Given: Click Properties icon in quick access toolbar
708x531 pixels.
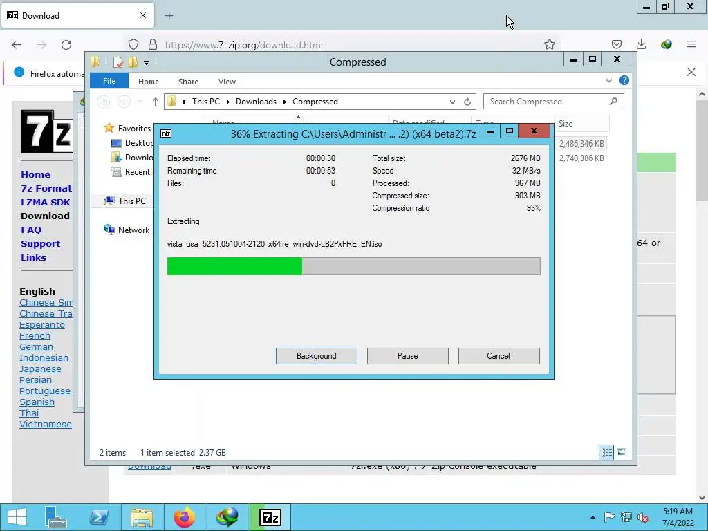Looking at the screenshot, I should pyautogui.click(x=118, y=62).
